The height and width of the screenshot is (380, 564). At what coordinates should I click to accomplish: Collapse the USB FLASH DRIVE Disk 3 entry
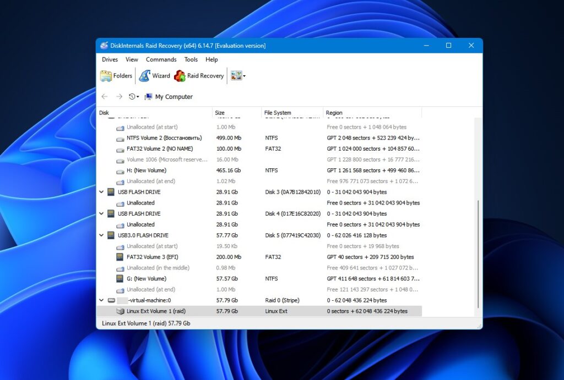coord(101,192)
